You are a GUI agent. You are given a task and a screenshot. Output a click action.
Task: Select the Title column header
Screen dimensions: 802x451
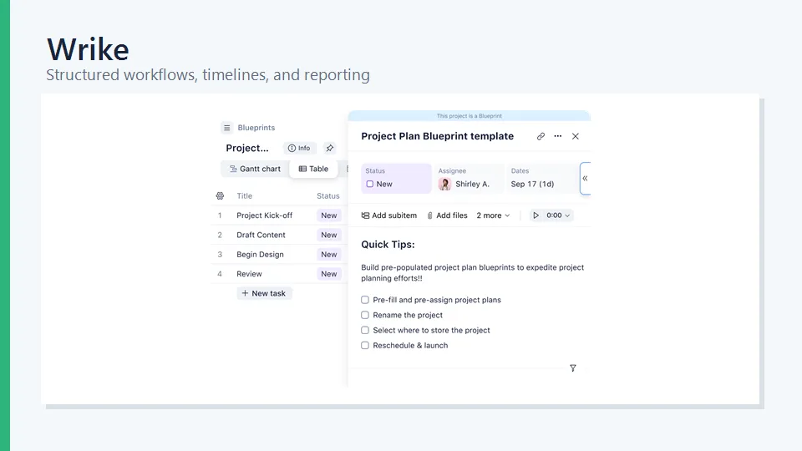pos(245,195)
